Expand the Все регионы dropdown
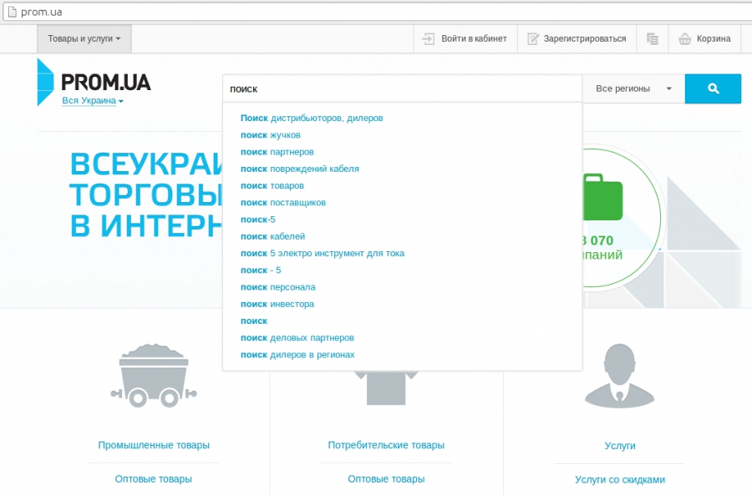752x495 pixels. tap(633, 88)
